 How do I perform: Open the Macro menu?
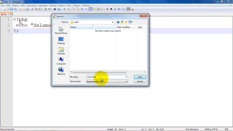click(62, 5)
